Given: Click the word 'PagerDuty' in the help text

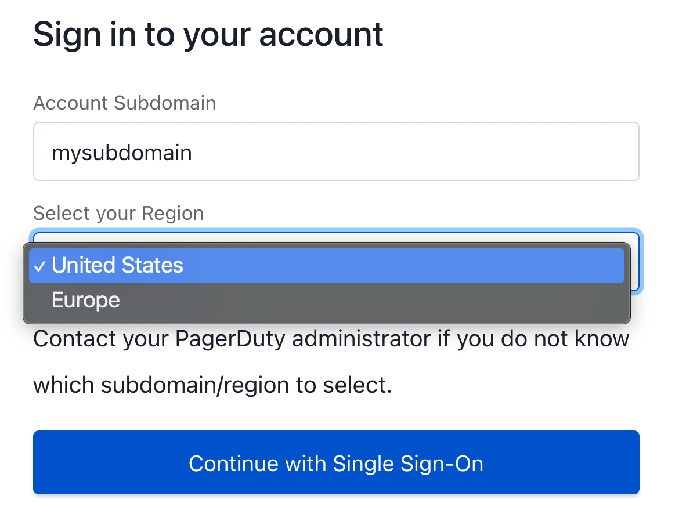Looking at the screenshot, I should click(x=230, y=339).
